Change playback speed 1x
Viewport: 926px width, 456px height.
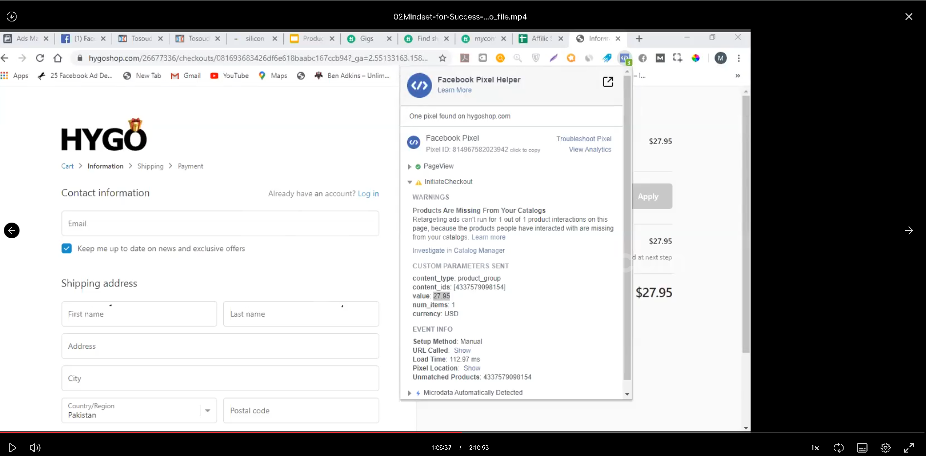click(x=815, y=448)
